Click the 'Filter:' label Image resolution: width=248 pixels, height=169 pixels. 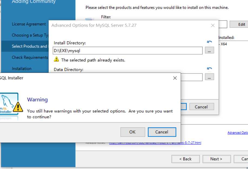click(106, 17)
